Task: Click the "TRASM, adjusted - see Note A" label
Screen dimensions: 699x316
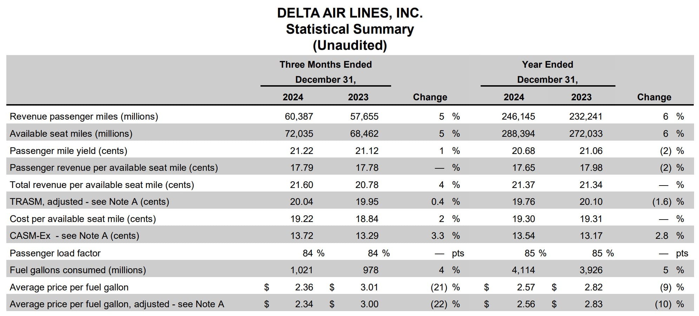Action: (90, 202)
